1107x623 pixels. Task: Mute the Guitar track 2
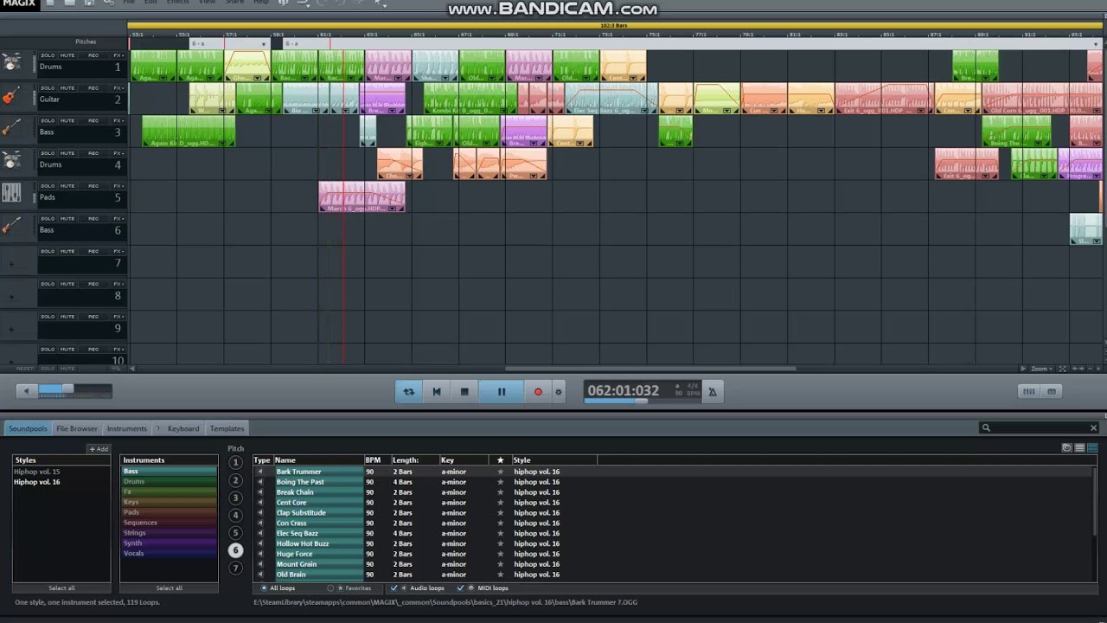[67, 88]
